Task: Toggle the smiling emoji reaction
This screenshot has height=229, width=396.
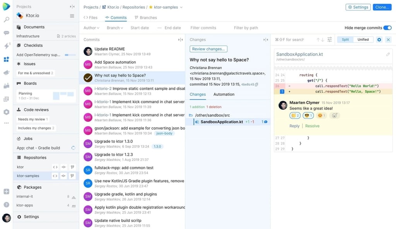Action: click(321, 116)
